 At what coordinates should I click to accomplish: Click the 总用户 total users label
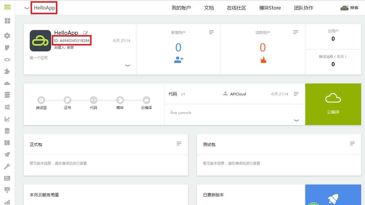(x=333, y=31)
